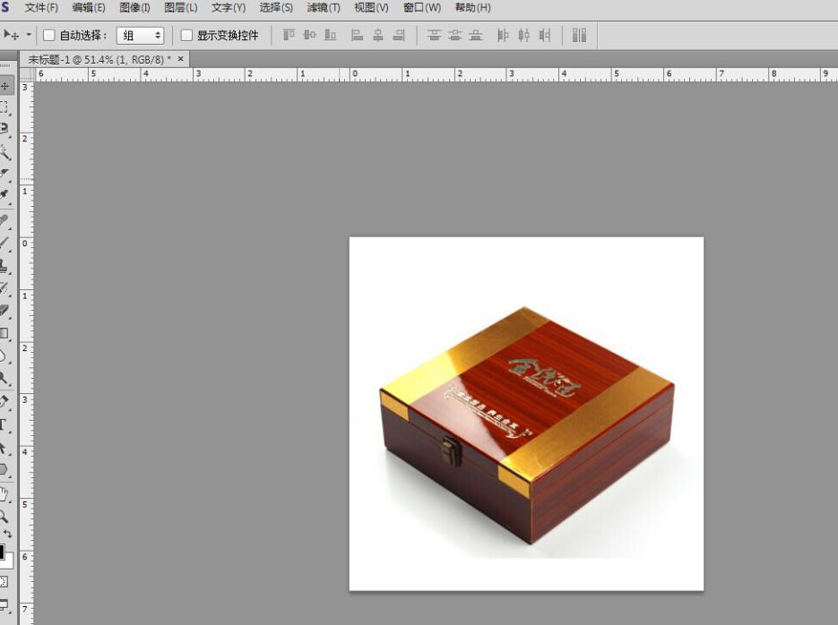Expand the Move tool preset picker arrow
The image size is (838, 625).
click(29, 35)
